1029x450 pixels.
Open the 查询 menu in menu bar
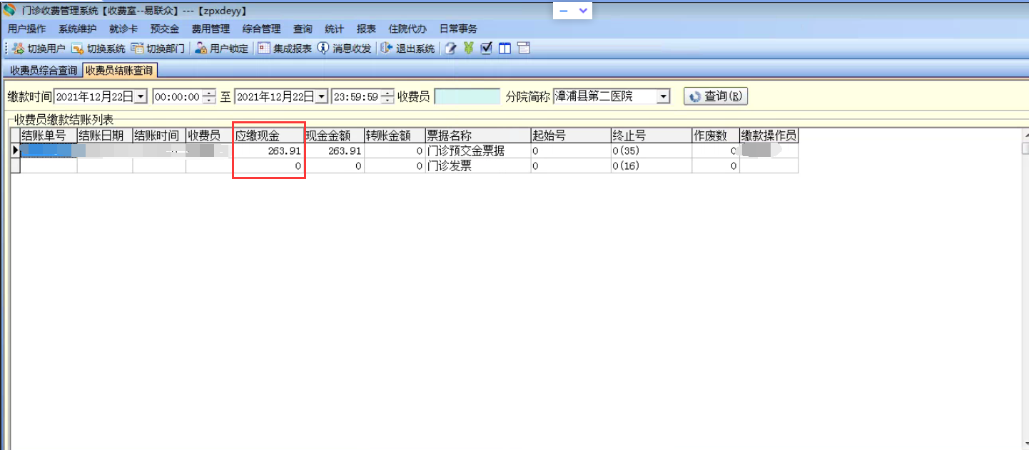point(303,29)
